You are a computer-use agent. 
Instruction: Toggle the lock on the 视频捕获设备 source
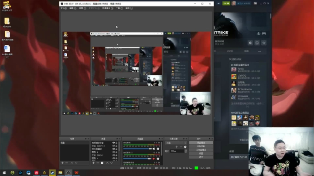pos(116,143)
